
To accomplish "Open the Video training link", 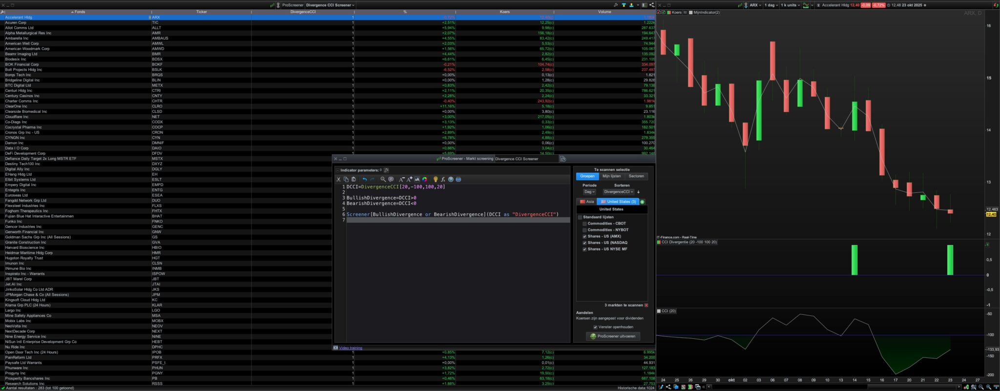I will (351, 348).
